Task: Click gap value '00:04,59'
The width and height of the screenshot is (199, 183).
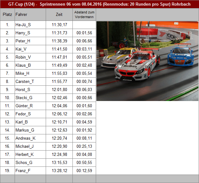Action: [x=84, y=122]
